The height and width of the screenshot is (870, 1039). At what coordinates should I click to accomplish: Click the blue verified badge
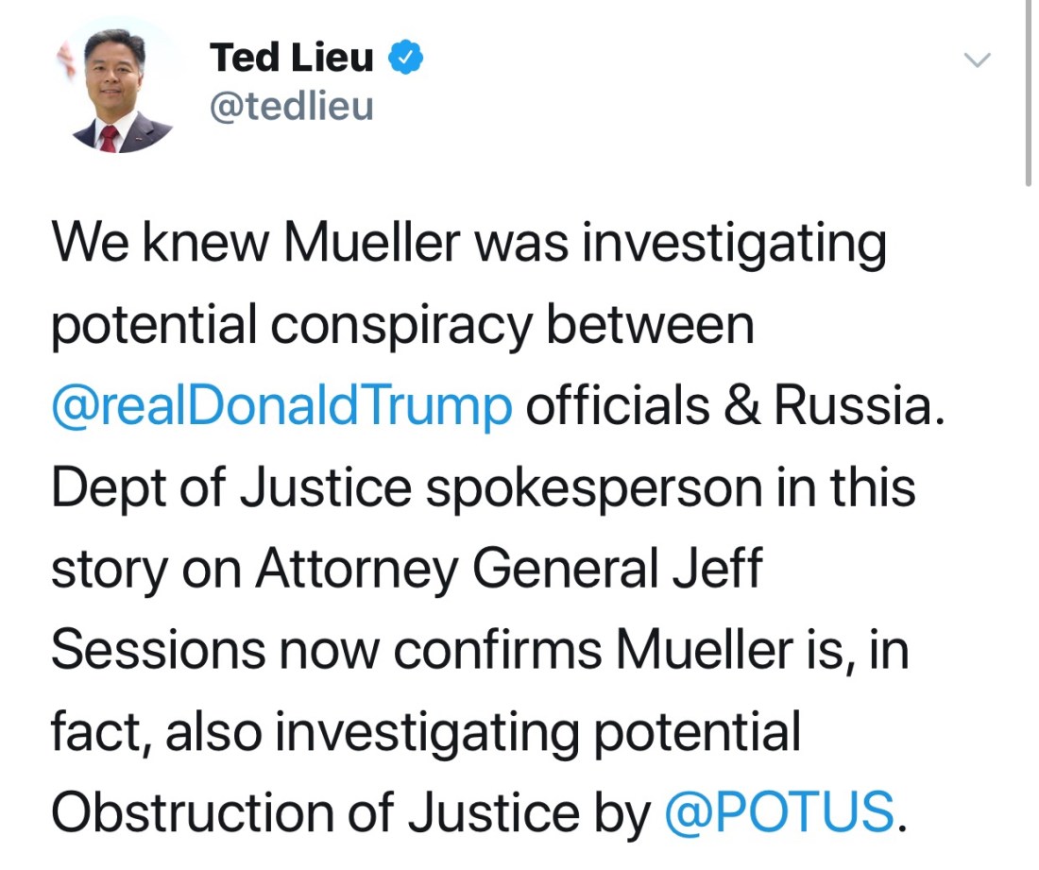tap(407, 59)
